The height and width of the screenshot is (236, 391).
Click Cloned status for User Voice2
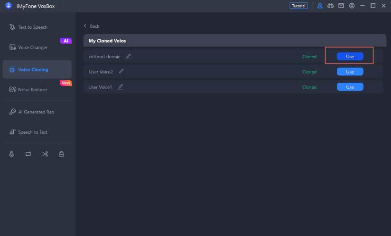pos(309,72)
